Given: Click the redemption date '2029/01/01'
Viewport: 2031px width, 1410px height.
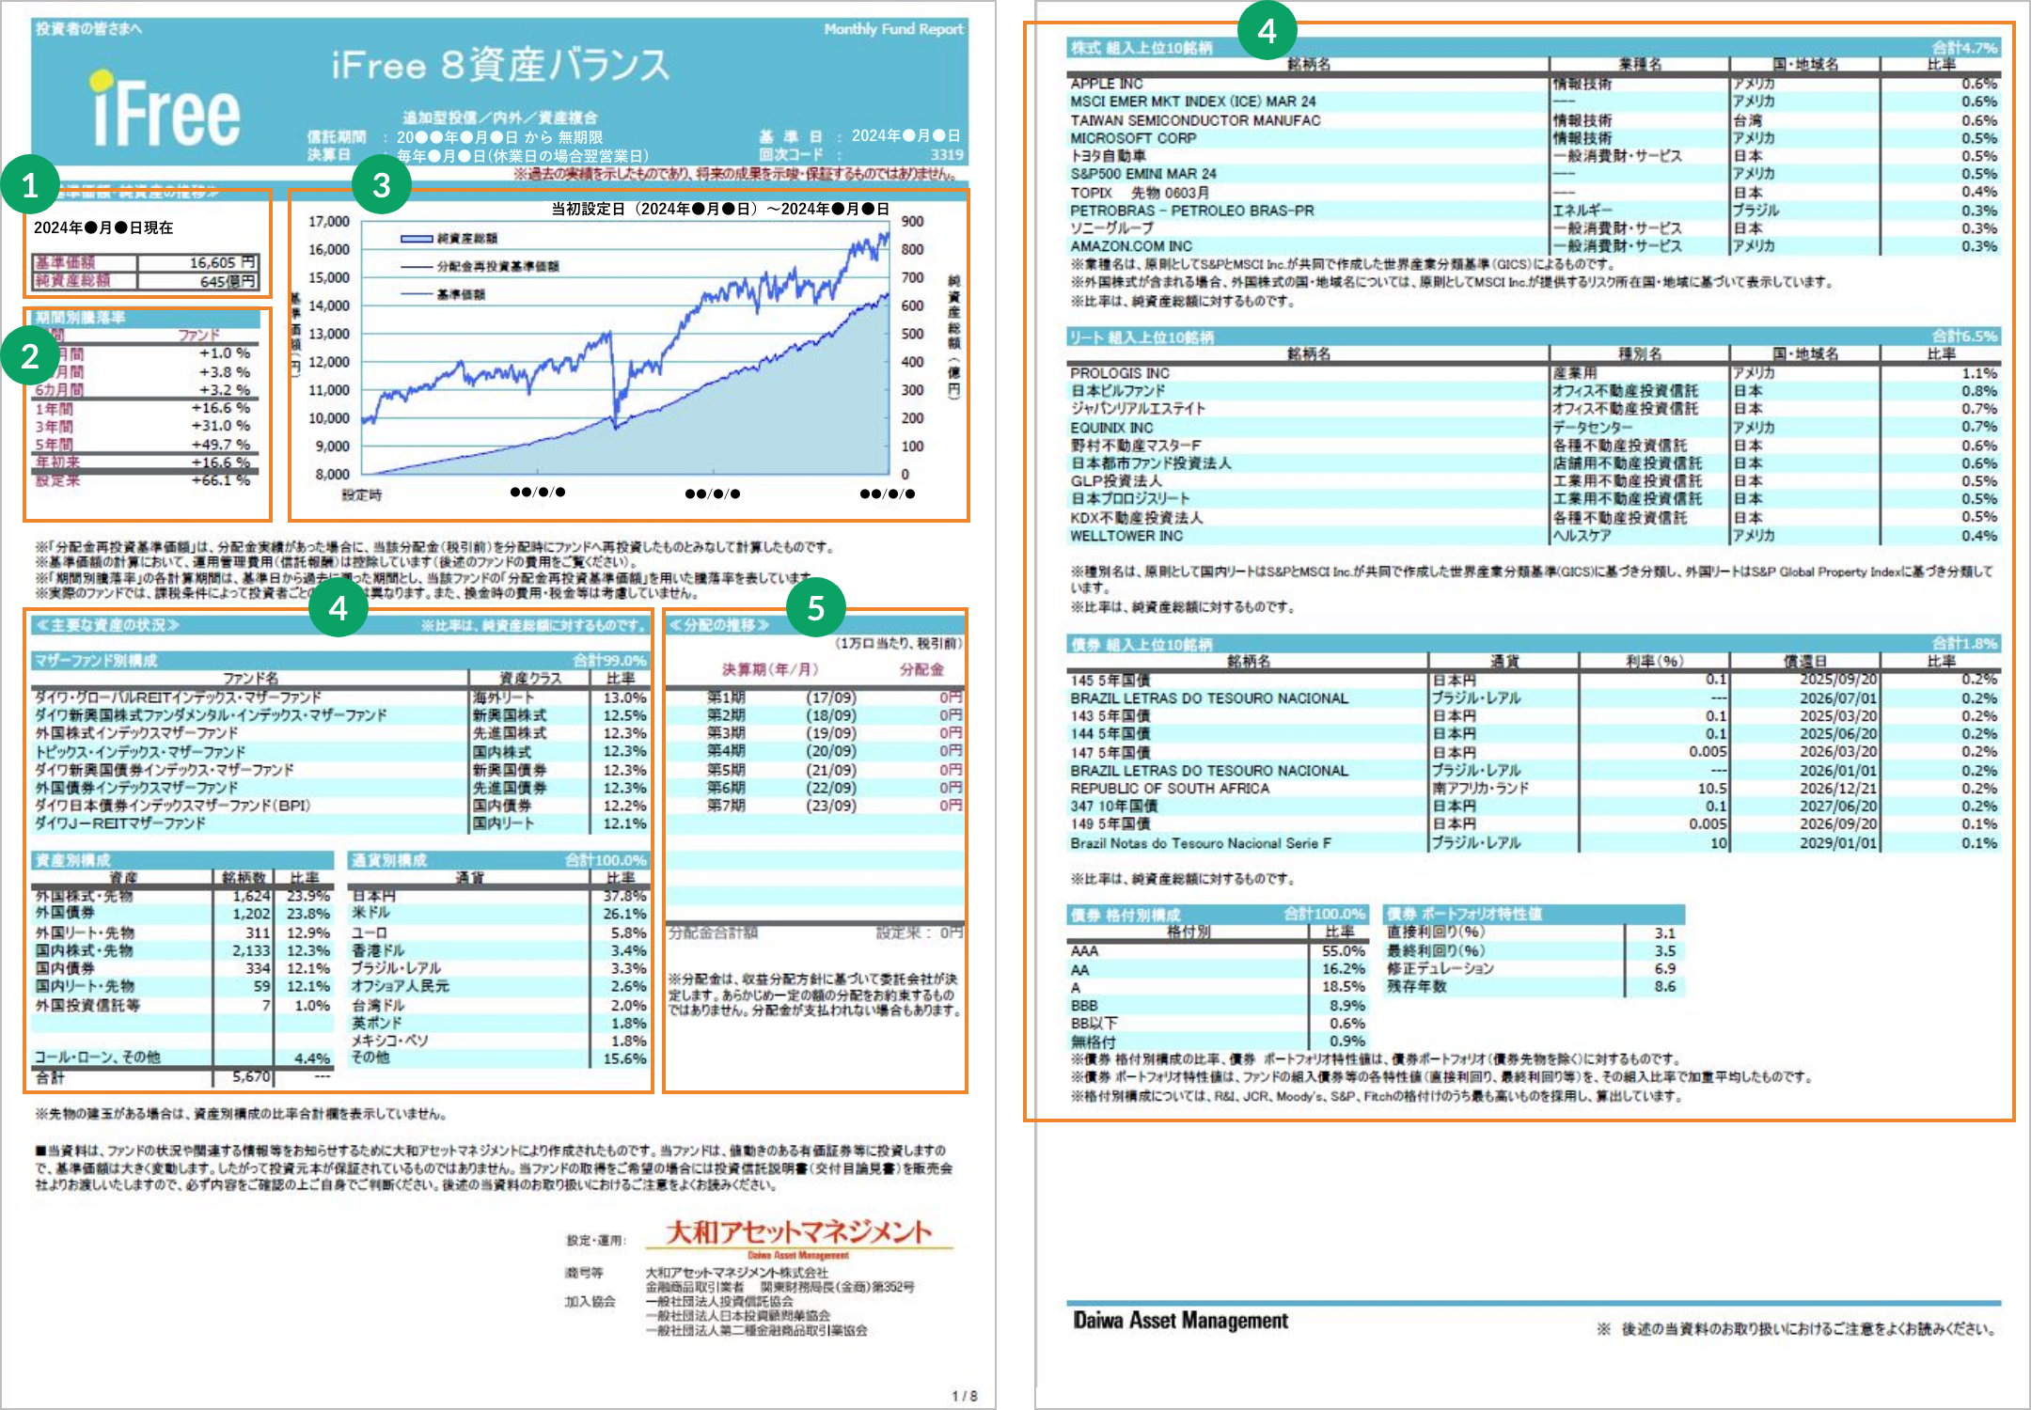Looking at the screenshot, I should pos(1838,843).
